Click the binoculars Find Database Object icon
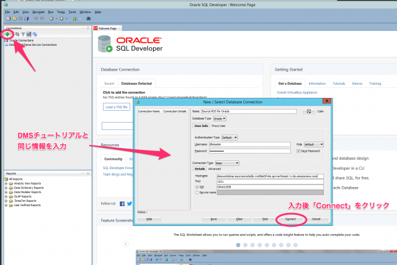This screenshot has width=397, height=265. pyautogui.click(x=88, y=19)
